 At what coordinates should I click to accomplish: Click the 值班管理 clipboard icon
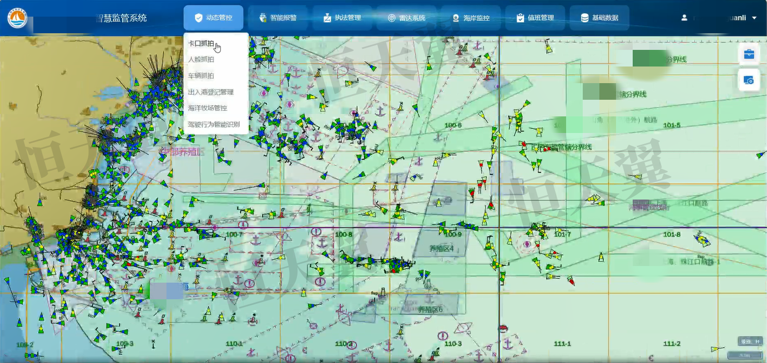(x=520, y=18)
